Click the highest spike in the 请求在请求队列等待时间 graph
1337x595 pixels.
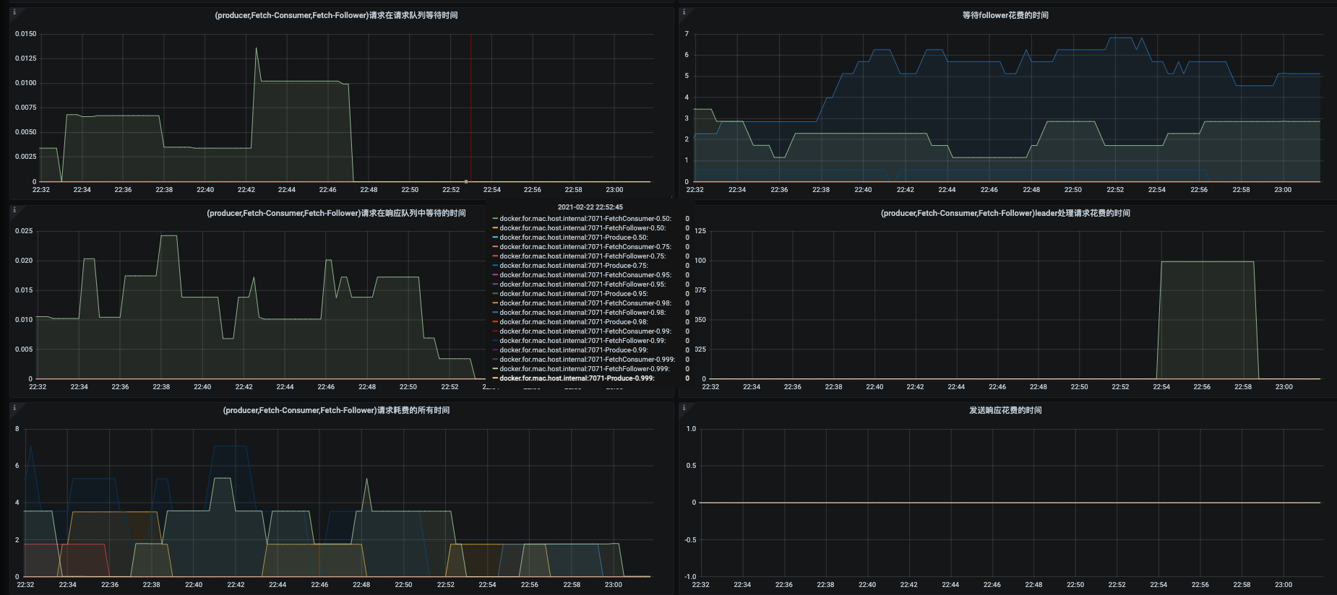[256, 49]
